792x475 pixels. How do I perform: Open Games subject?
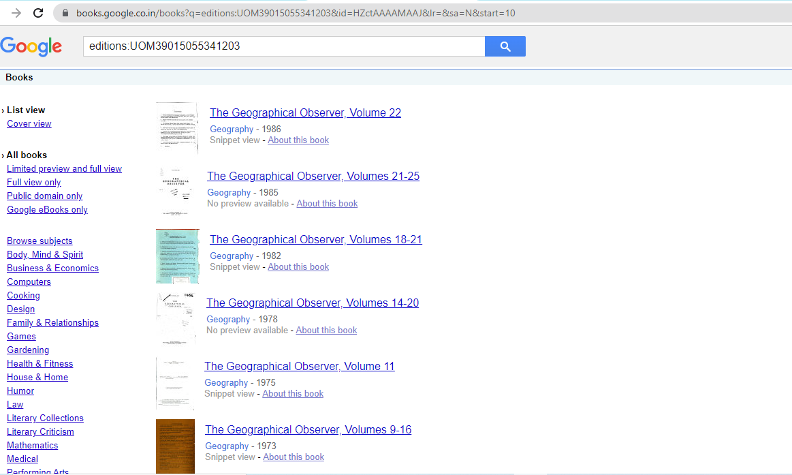point(21,337)
